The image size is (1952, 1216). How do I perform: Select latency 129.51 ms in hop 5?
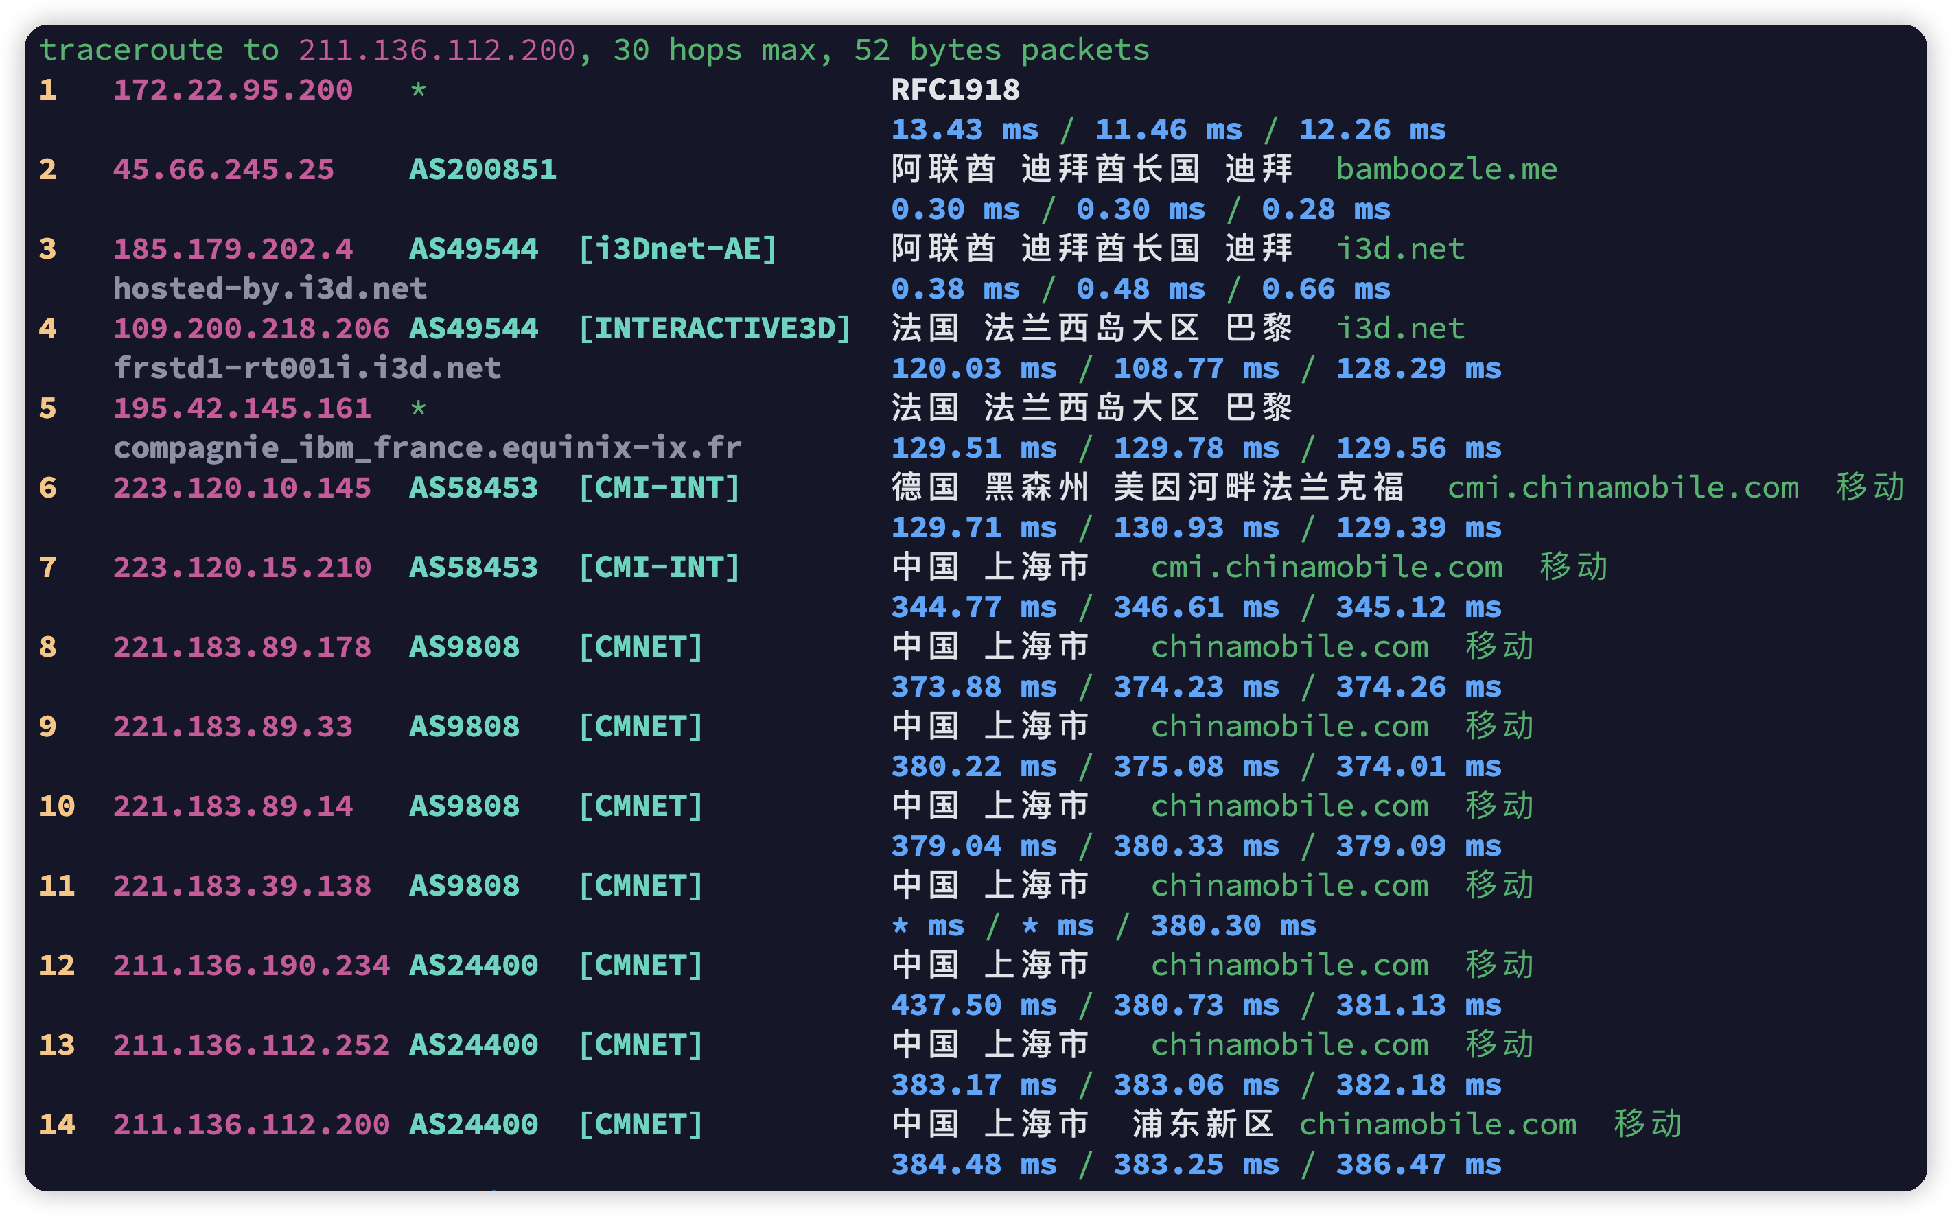click(974, 448)
